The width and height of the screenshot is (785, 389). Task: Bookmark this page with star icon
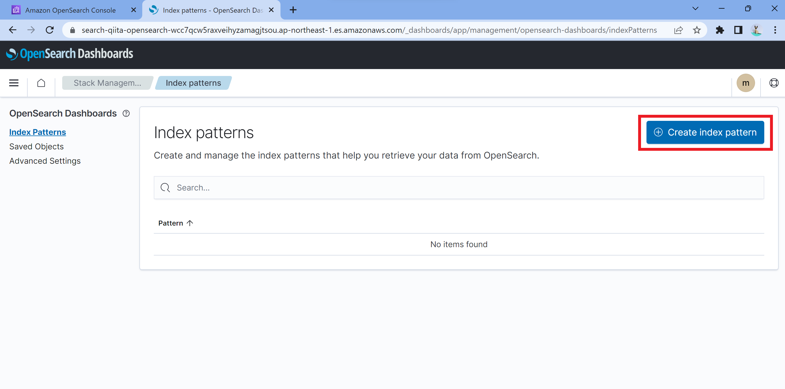697,30
